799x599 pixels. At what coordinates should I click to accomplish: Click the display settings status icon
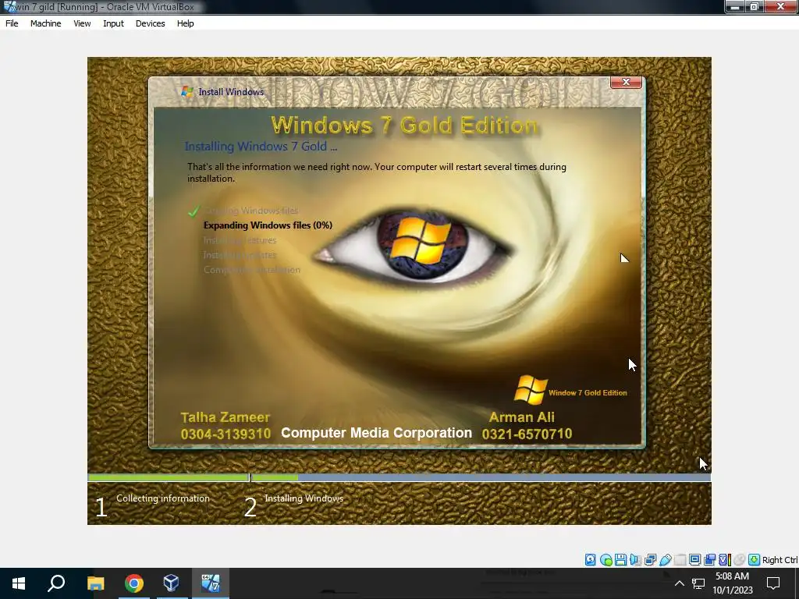694,560
